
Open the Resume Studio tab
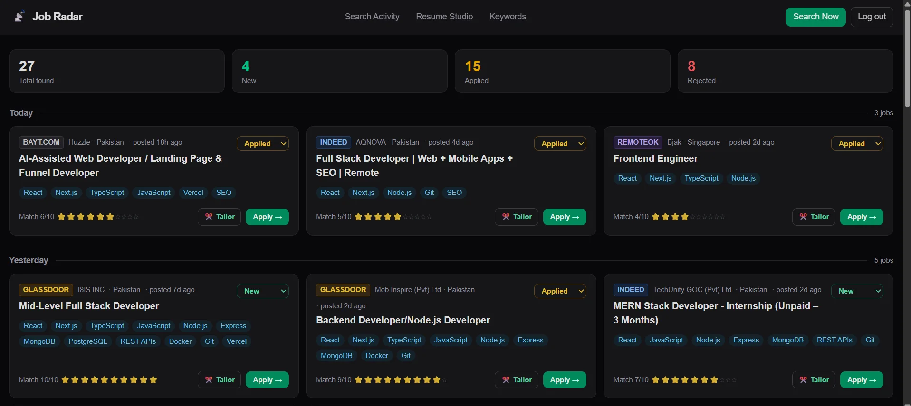[444, 17]
